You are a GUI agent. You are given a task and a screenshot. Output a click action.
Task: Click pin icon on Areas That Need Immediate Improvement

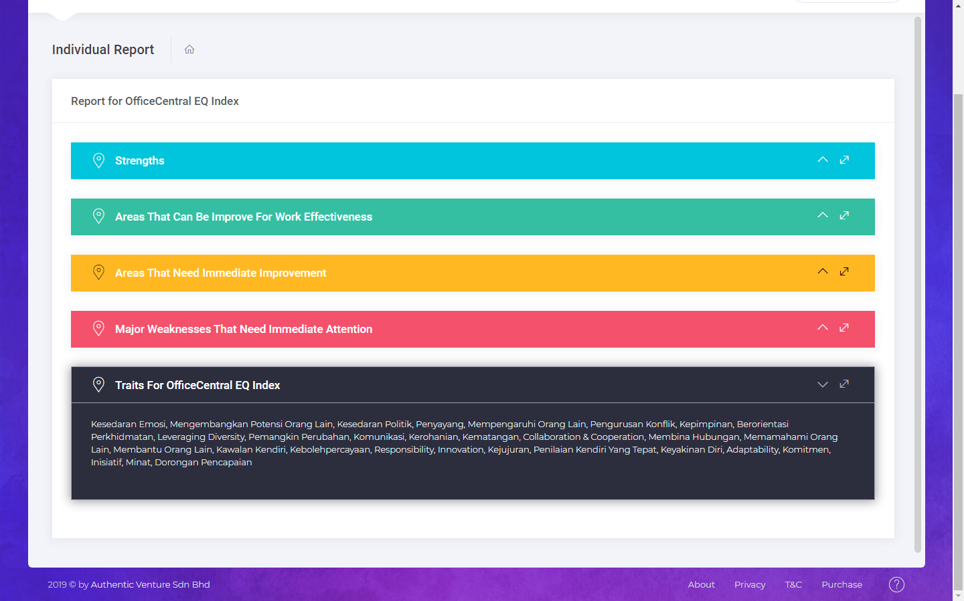pyautogui.click(x=98, y=273)
